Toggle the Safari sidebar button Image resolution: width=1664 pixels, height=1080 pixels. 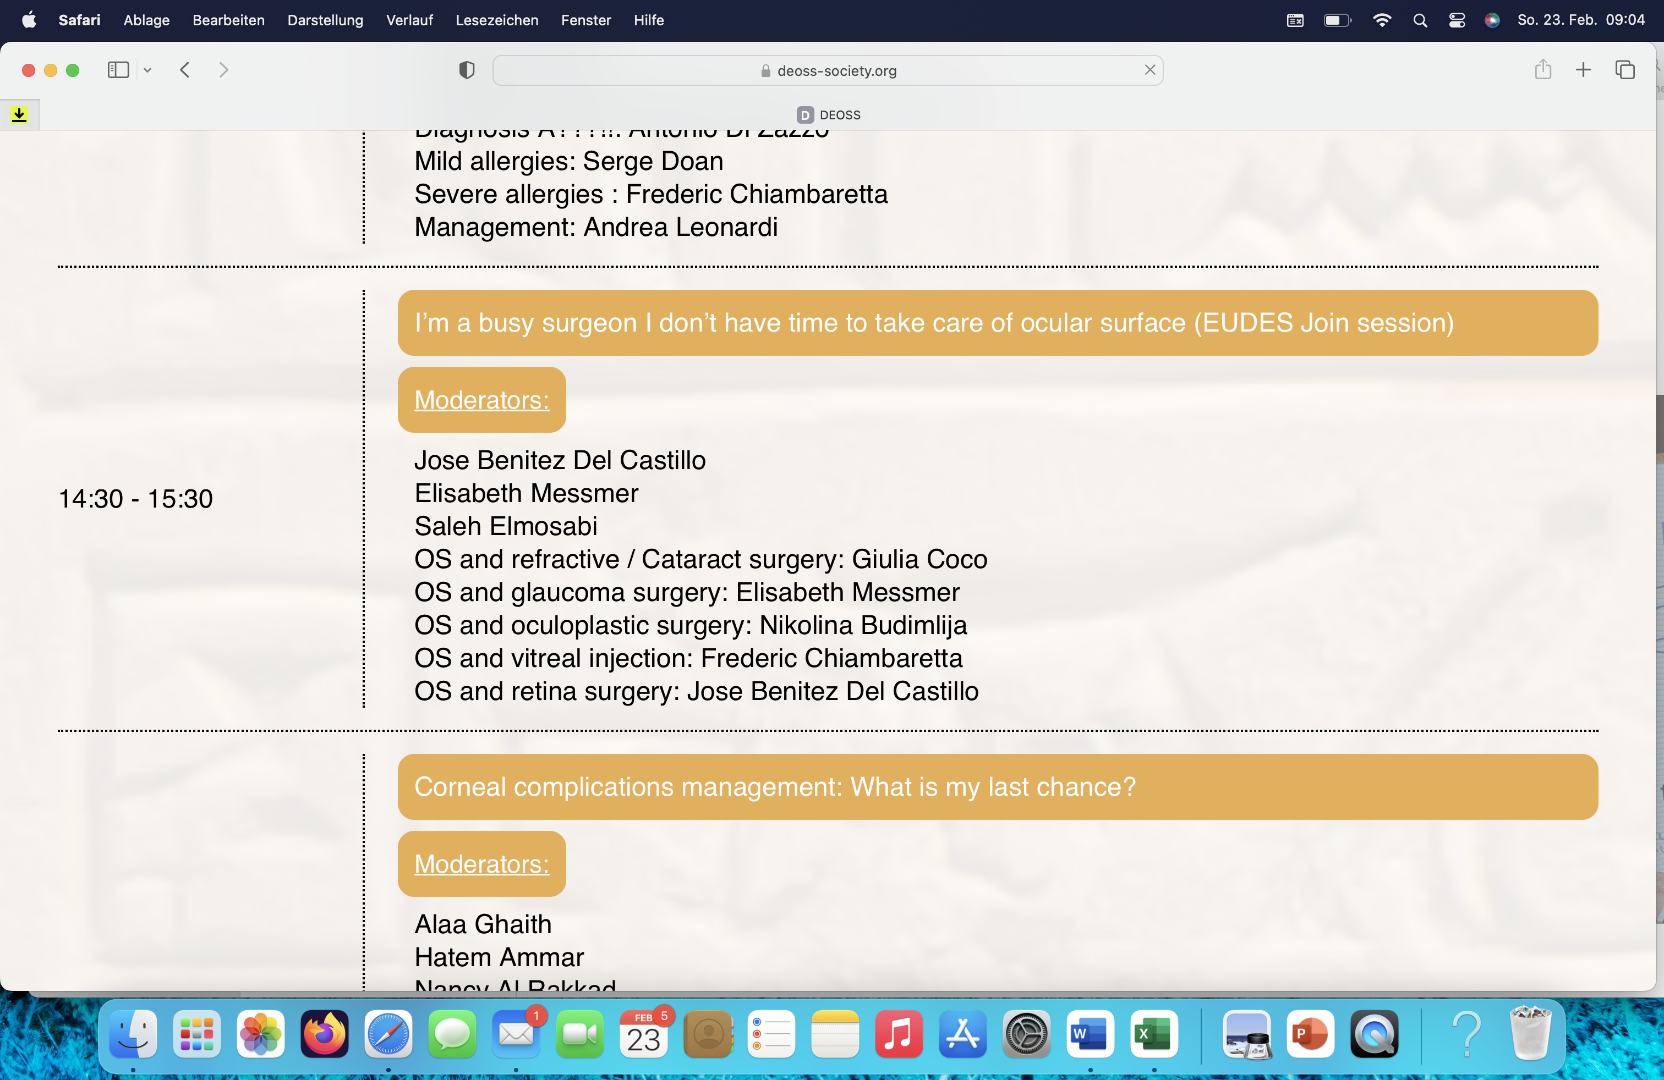pyautogui.click(x=118, y=70)
